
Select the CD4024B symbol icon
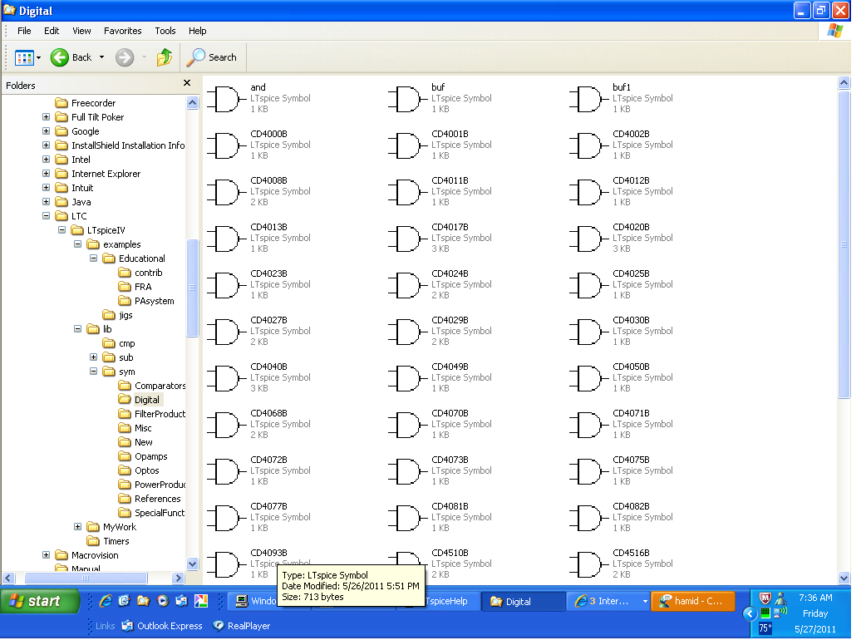tap(407, 285)
